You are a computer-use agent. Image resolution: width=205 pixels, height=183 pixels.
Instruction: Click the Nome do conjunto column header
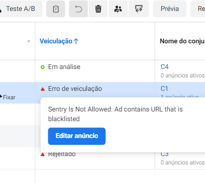tap(182, 41)
